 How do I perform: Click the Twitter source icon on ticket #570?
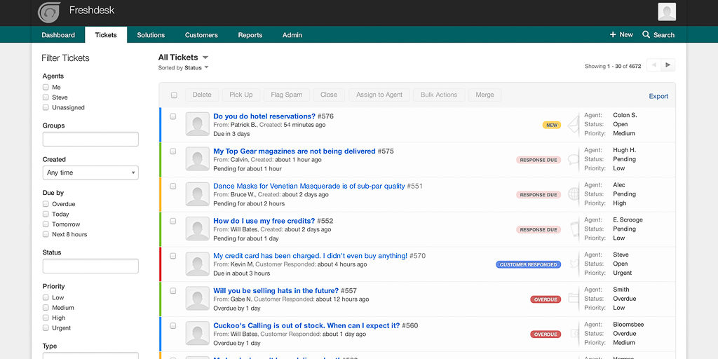[x=574, y=264]
